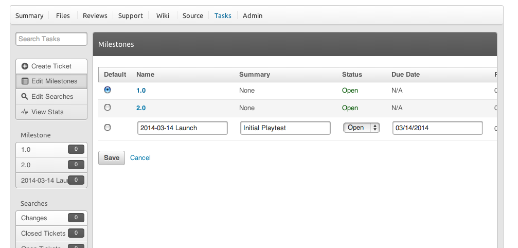518x248 pixels.
Task: Open the 1.0 milestone name link
Action: click(141, 91)
